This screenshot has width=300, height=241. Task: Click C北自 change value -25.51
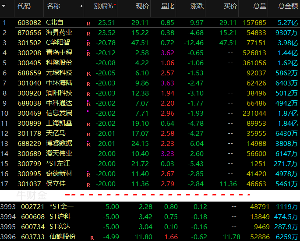point(106,23)
